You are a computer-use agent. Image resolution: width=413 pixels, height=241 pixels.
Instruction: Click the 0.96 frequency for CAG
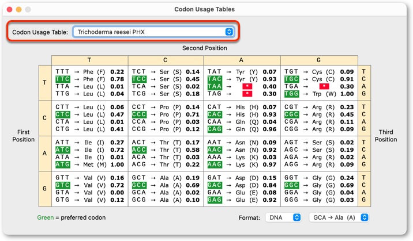[270, 129]
